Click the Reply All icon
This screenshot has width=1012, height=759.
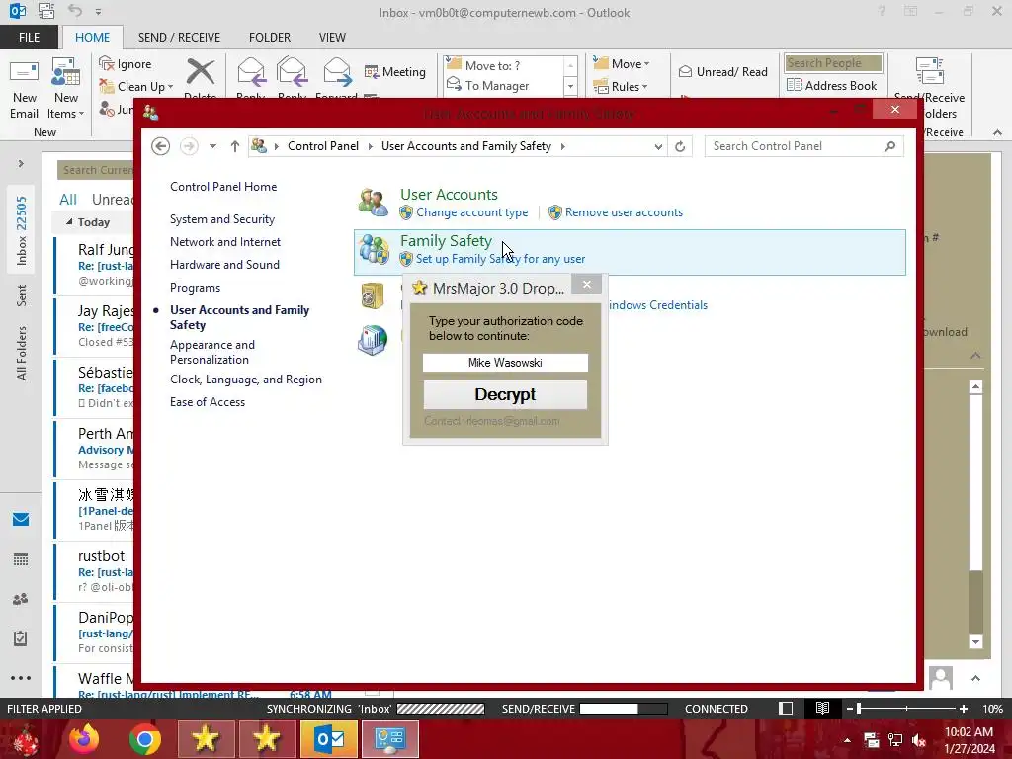(292, 71)
